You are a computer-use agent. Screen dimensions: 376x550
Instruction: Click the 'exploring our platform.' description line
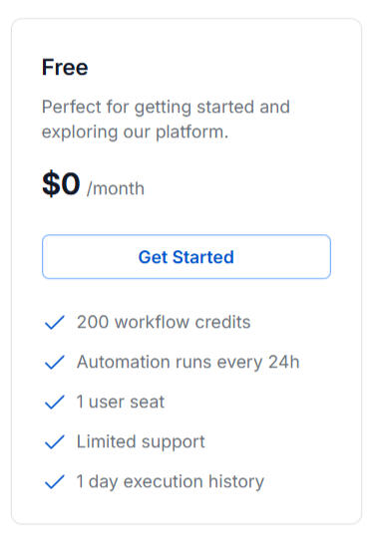point(136,133)
